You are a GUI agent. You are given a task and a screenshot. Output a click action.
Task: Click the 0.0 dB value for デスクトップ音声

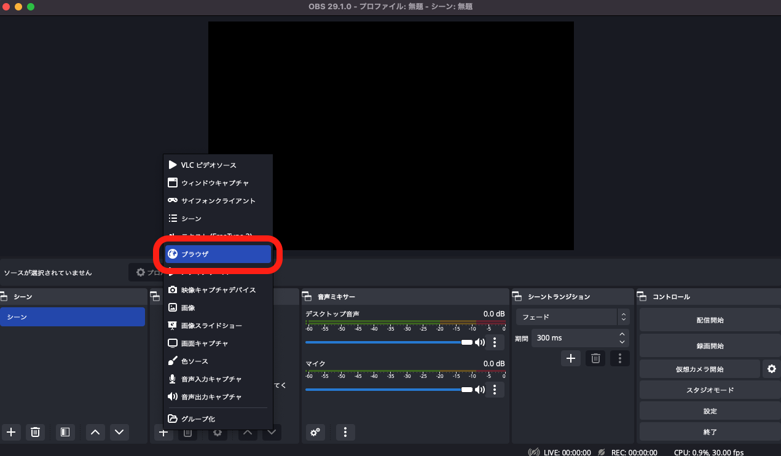click(x=494, y=314)
